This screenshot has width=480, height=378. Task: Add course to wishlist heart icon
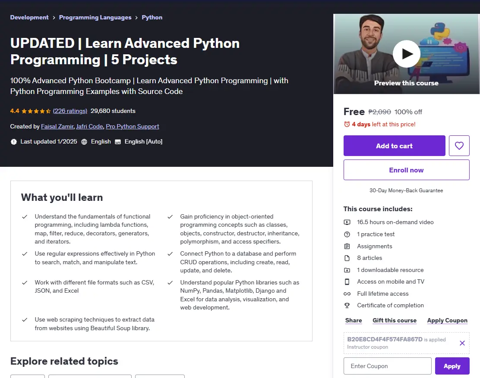click(459, 146)
